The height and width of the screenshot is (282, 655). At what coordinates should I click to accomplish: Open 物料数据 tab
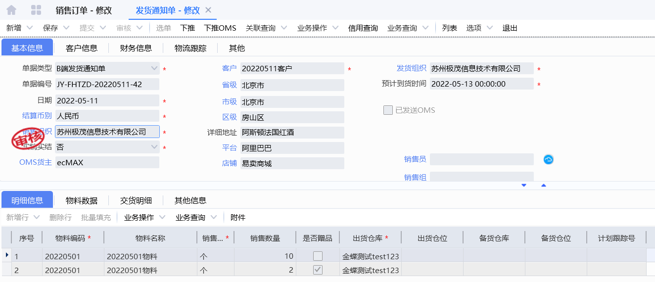coord(82,200)
